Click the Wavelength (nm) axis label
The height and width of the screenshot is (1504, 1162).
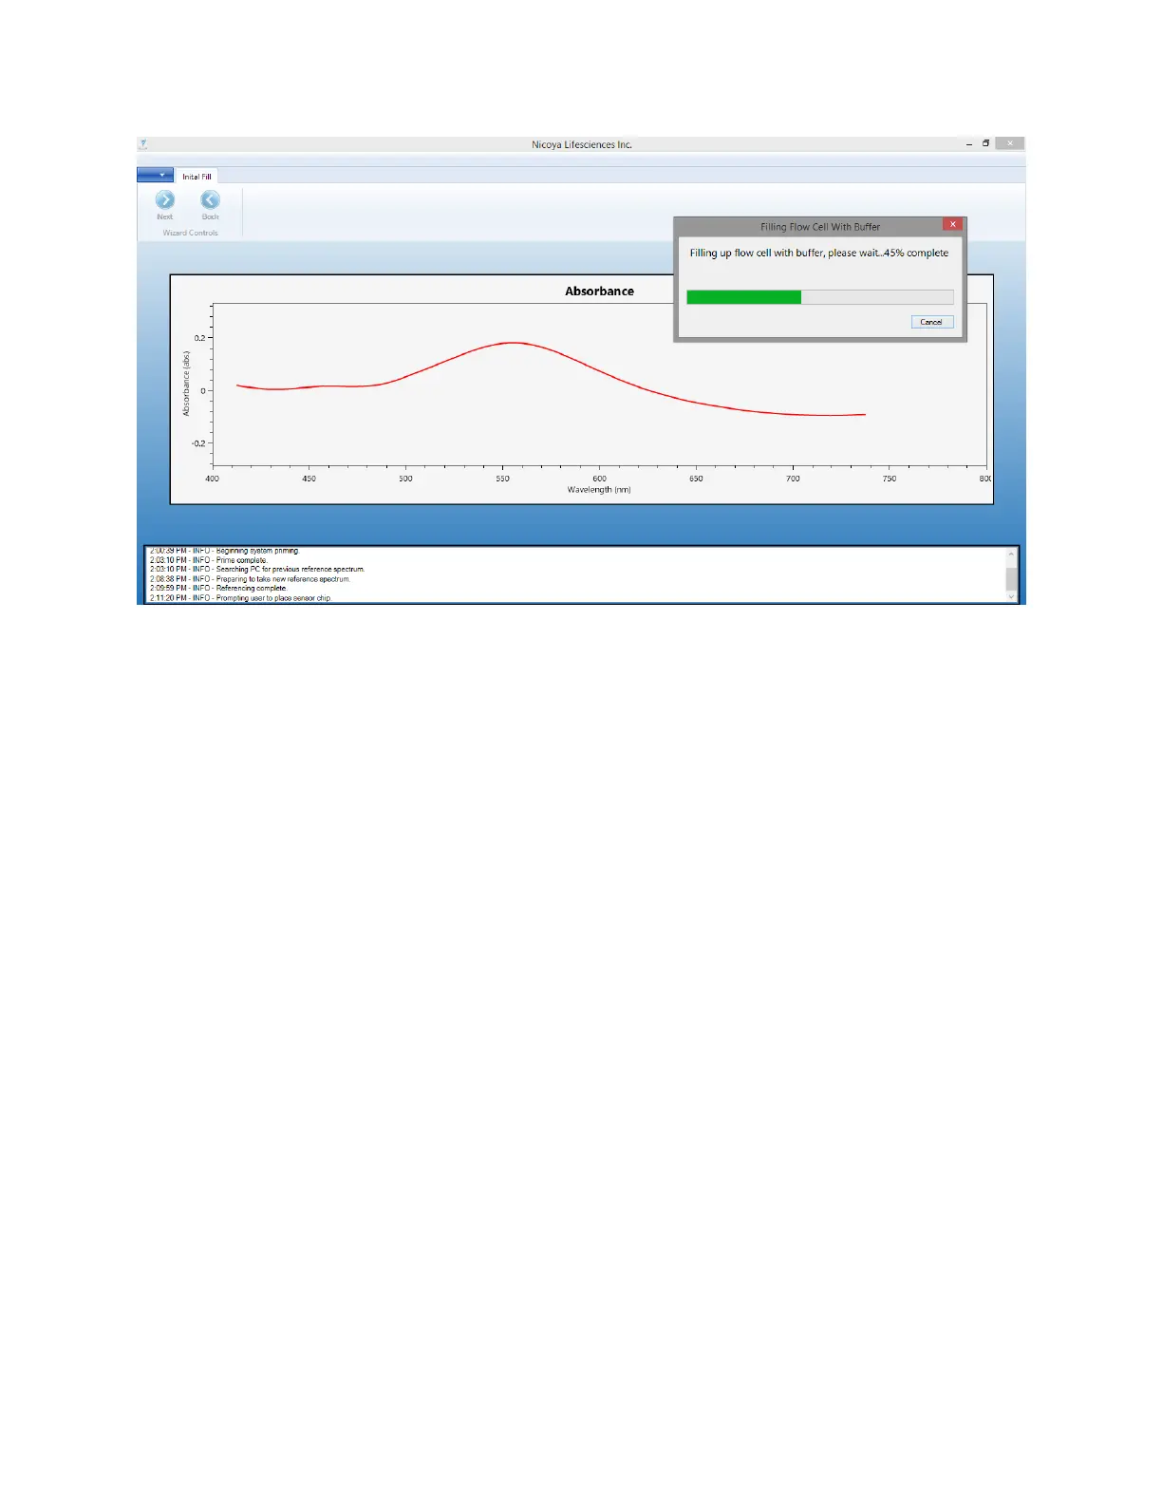tap(599, 490)
